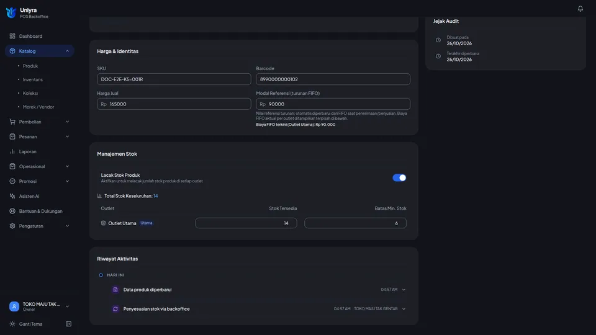Go to Inventaris submenu item
The image size is (596, 335).
tap(33, 80)
